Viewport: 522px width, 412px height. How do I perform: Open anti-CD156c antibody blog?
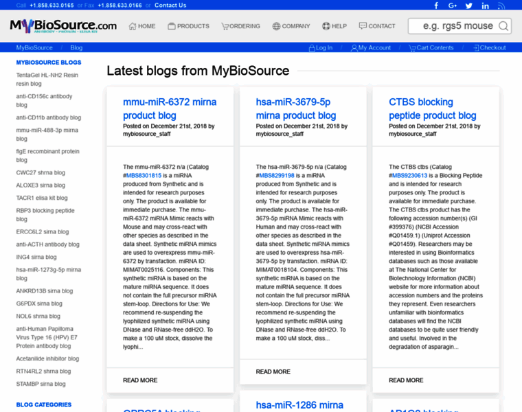44,100
